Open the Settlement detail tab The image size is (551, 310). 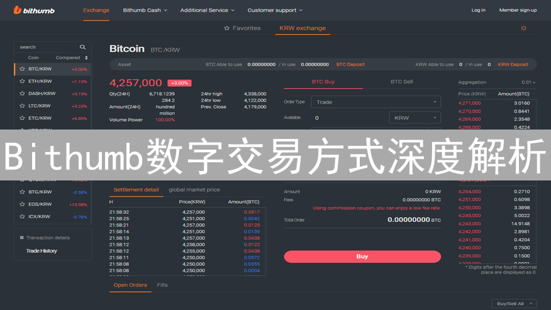pos(136,189)
